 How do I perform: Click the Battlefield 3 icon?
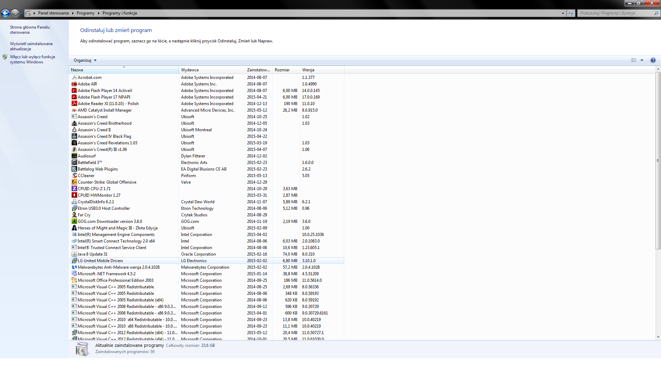(74, 163)
